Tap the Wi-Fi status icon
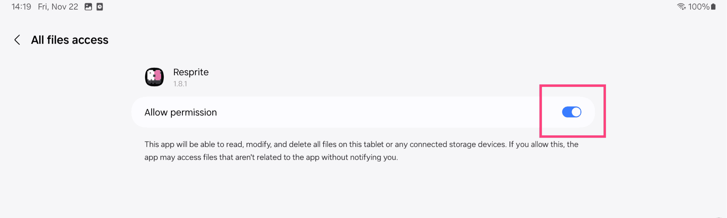727x218 pixels. (x=681, y=6)
